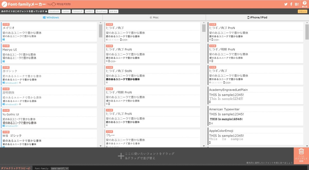This screenshot has height=170, width=309.
Task: Select the ＭＳ ゴシック font card
Action: [x=49, y=139]
